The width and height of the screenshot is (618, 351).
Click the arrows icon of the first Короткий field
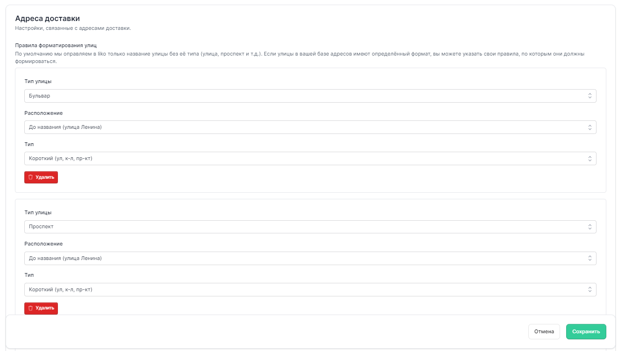(x=590, y=159)
